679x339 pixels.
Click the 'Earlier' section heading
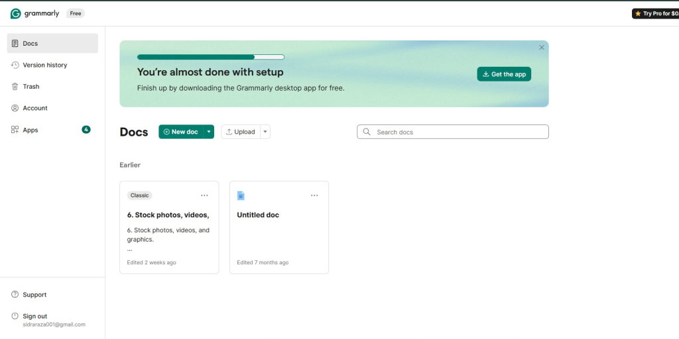130,165
